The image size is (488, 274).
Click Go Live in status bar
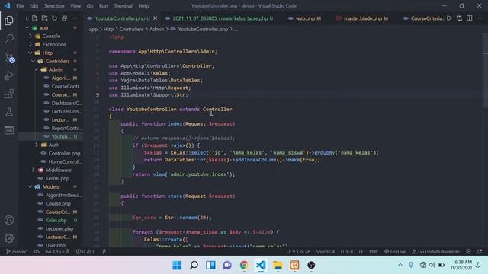395,252
